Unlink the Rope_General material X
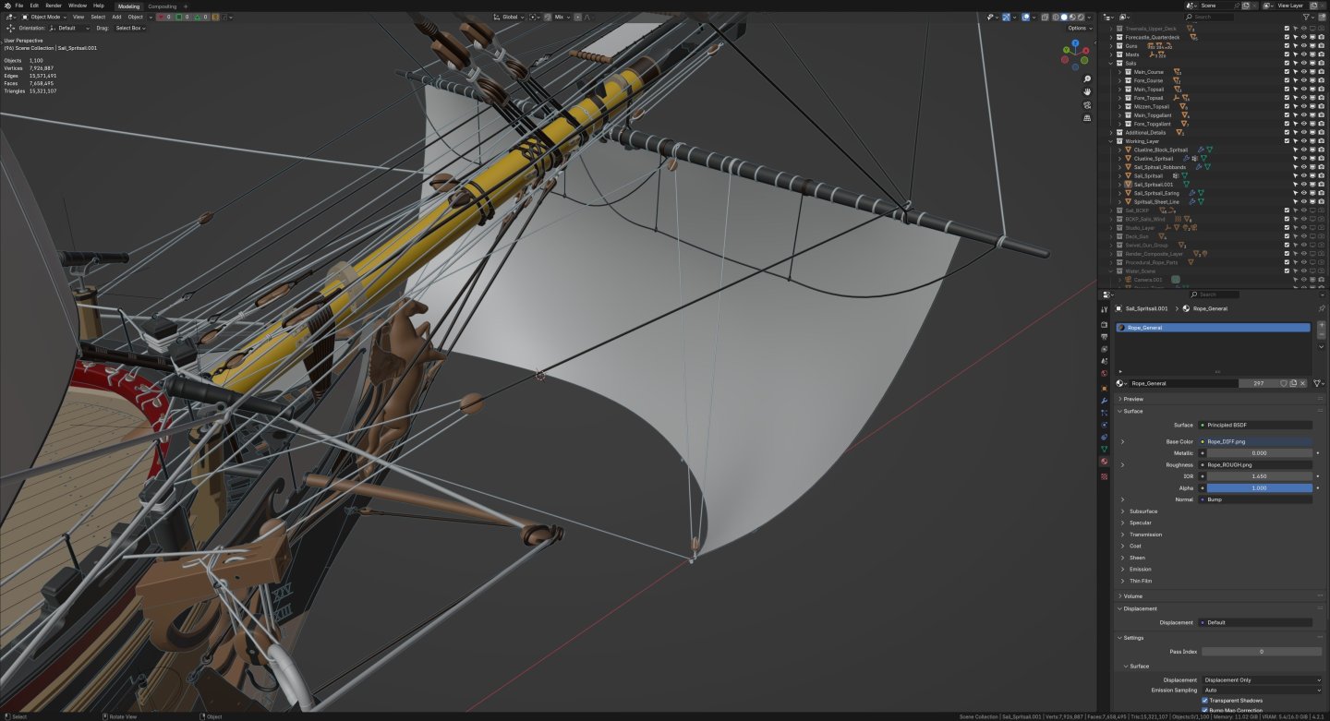1330x721 pixels. point(1303,383)
